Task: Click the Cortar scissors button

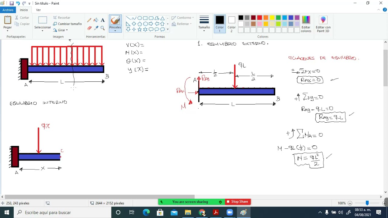Action: click(22, 18)
